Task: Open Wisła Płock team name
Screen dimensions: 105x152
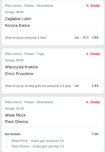Action: pos(15,115)
